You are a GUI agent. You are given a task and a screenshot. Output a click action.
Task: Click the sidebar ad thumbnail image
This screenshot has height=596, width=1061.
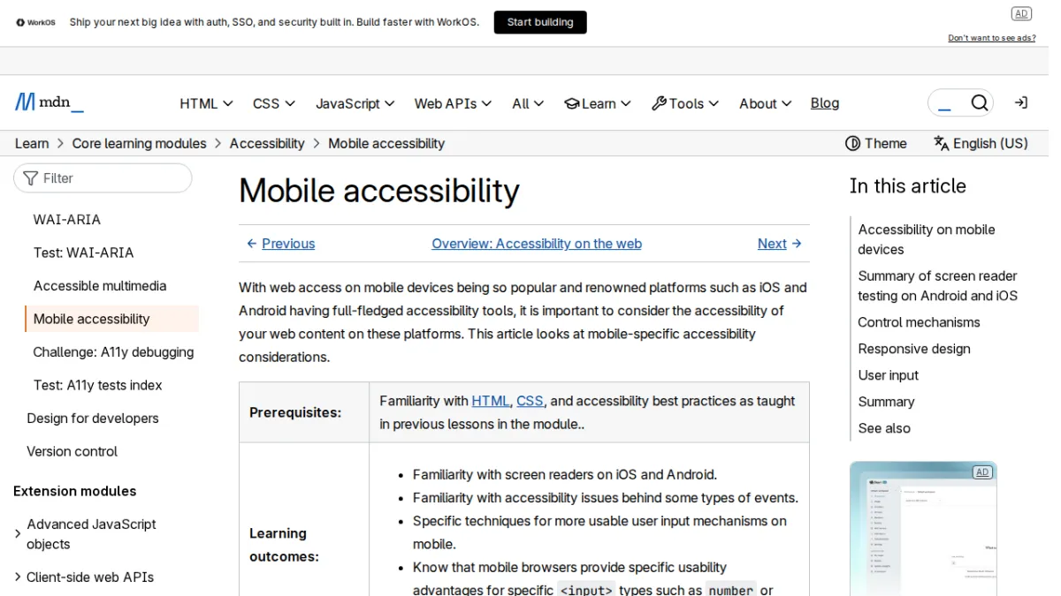point(923,528)
